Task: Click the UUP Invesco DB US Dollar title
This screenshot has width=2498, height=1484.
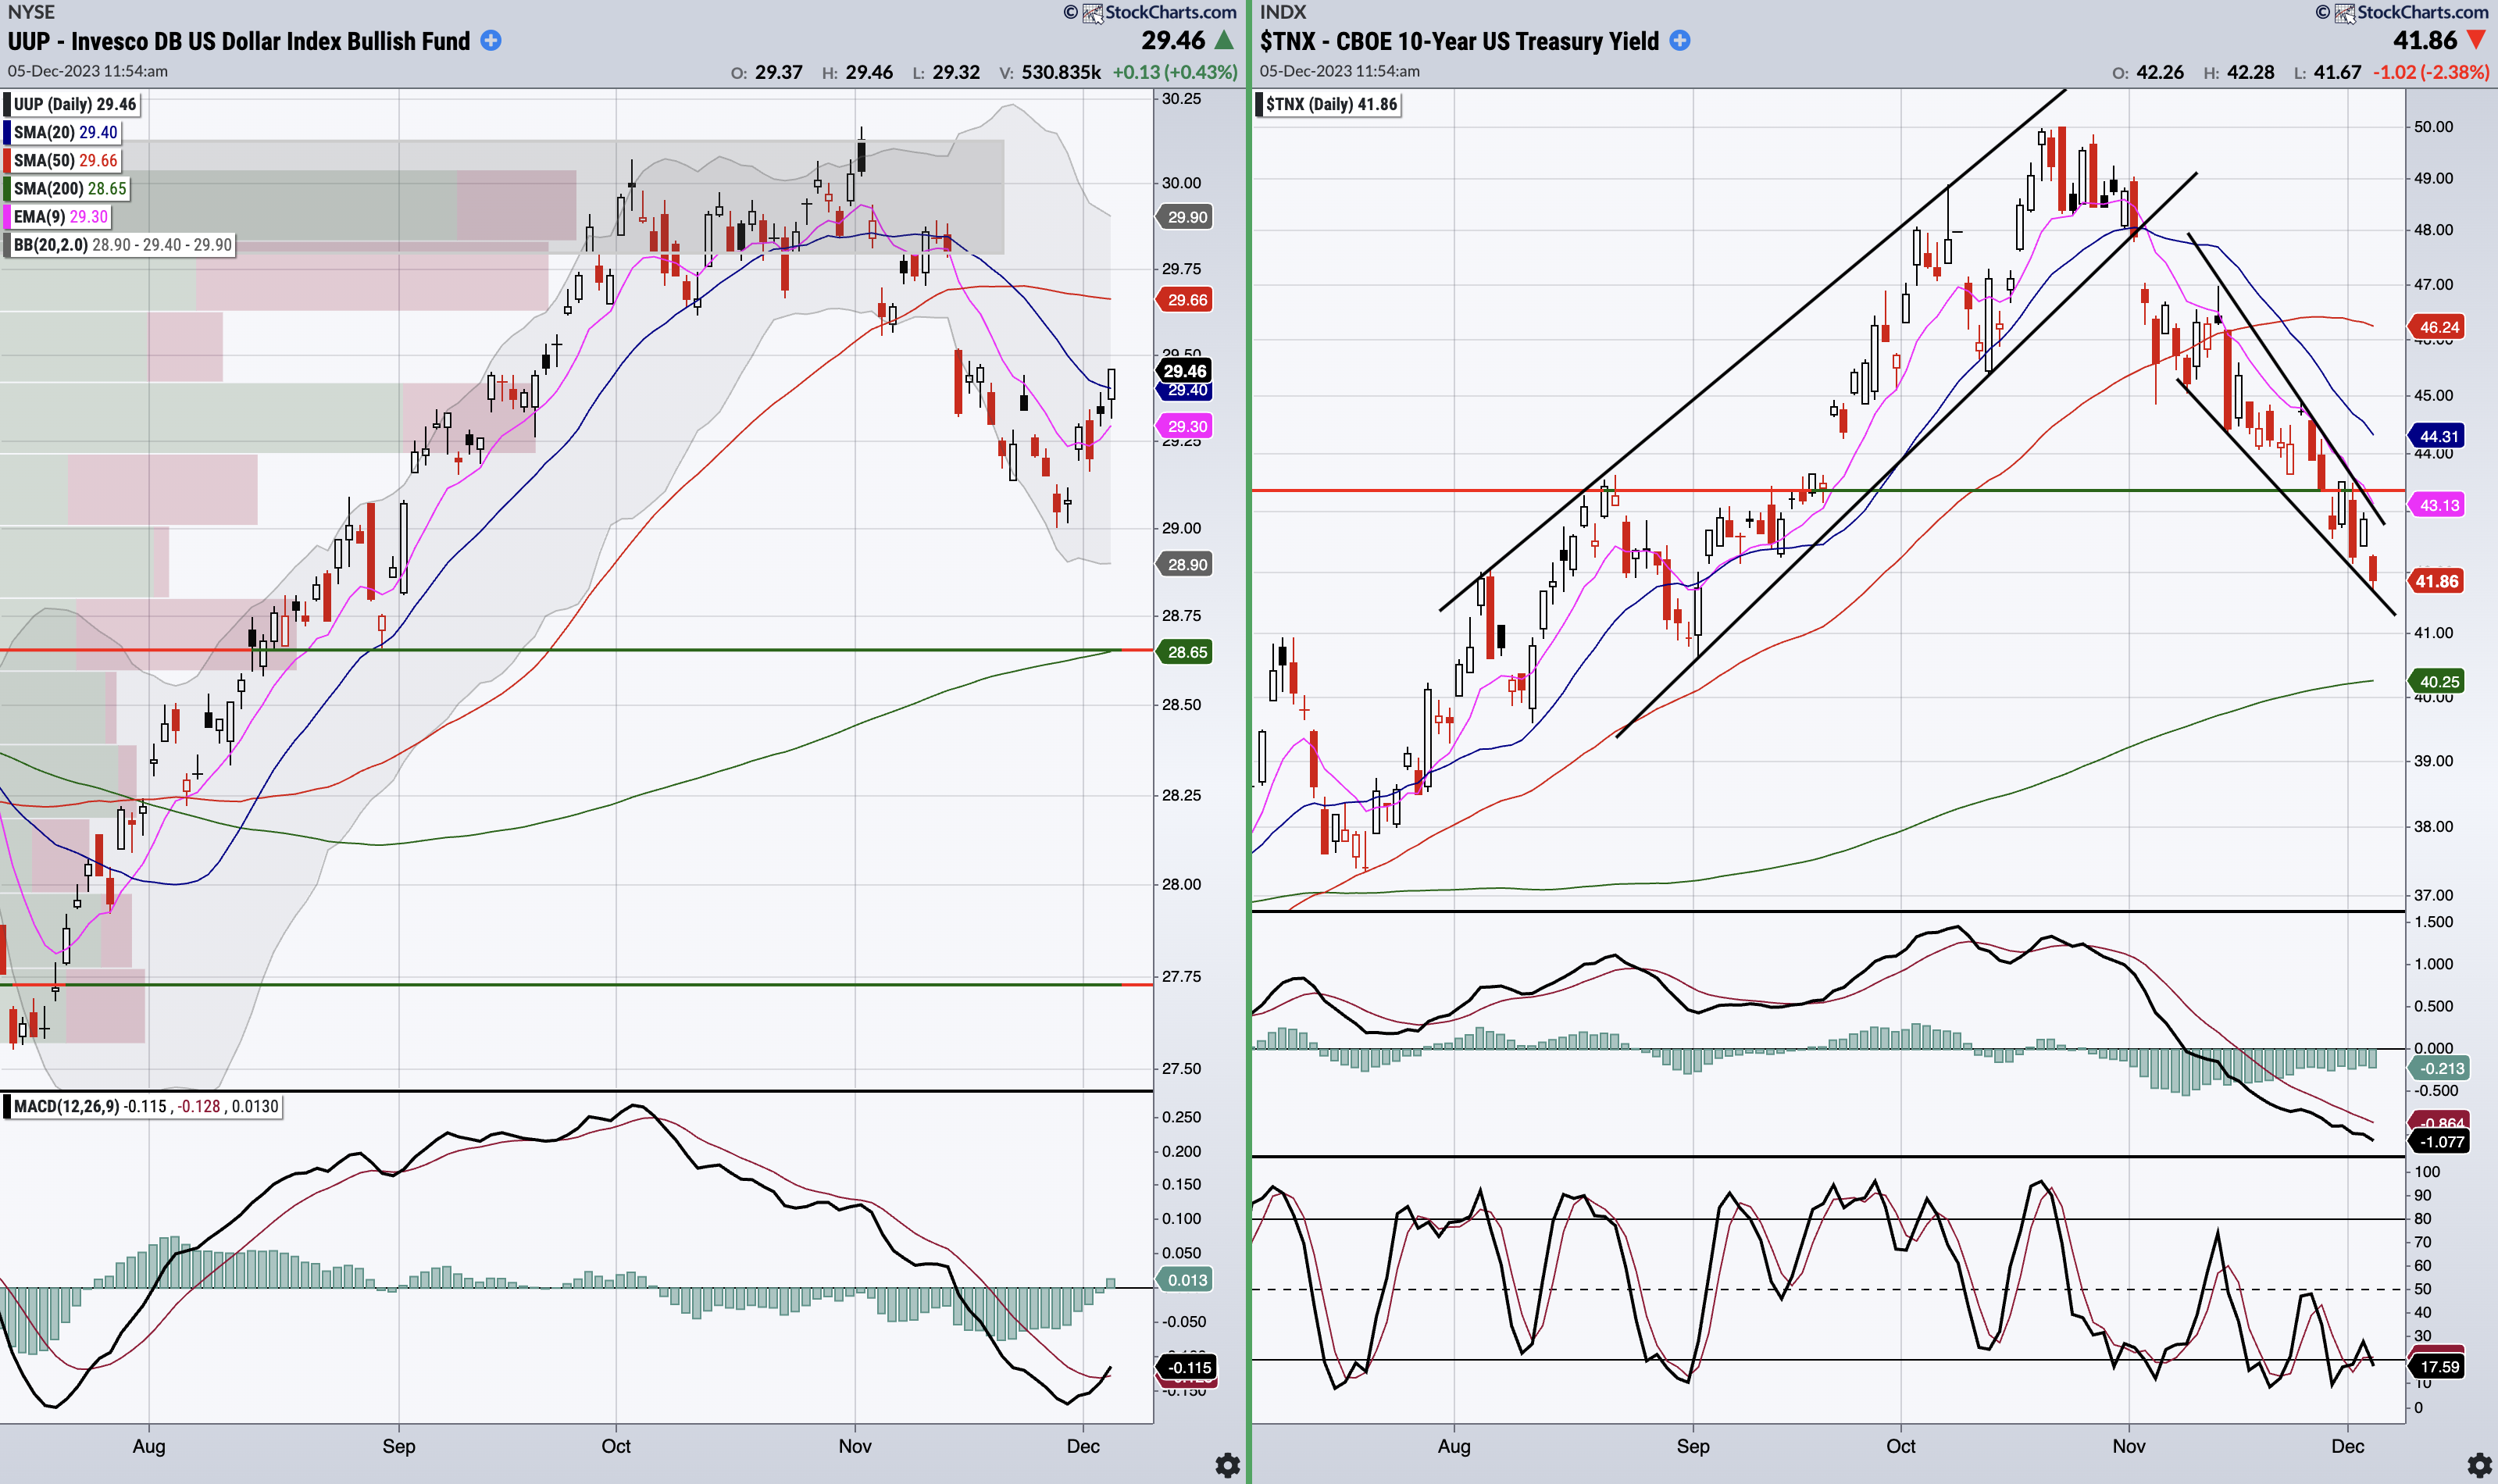Action: (239, 41)
